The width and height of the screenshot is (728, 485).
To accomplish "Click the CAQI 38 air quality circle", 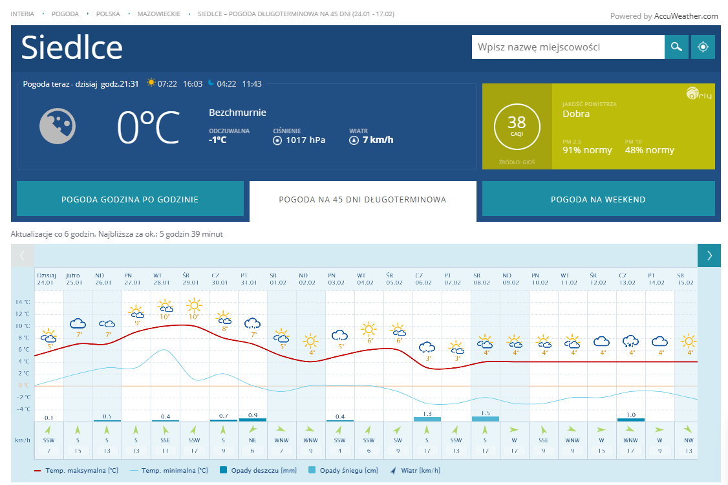I will [x=517, y=125].
